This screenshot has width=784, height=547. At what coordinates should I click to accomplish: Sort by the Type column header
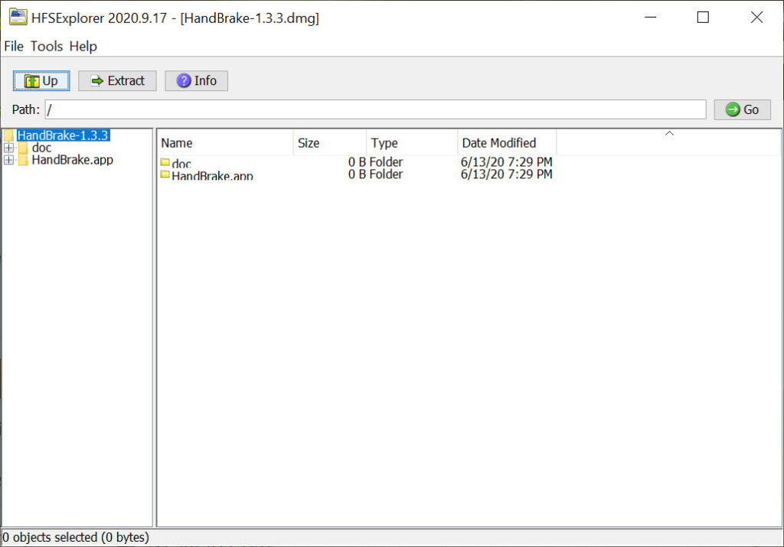tap(412, 143)
